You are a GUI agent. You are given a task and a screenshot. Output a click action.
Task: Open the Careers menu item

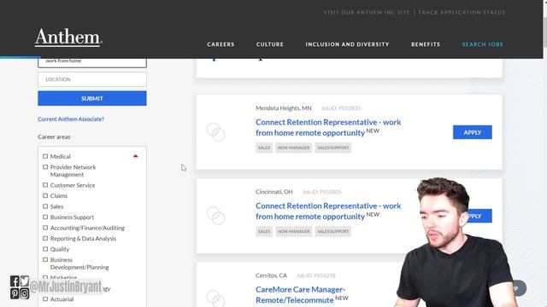pos(221,44)
